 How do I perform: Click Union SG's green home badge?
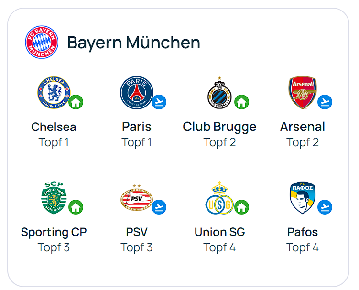pyautogui.click(x=241, y=207)
